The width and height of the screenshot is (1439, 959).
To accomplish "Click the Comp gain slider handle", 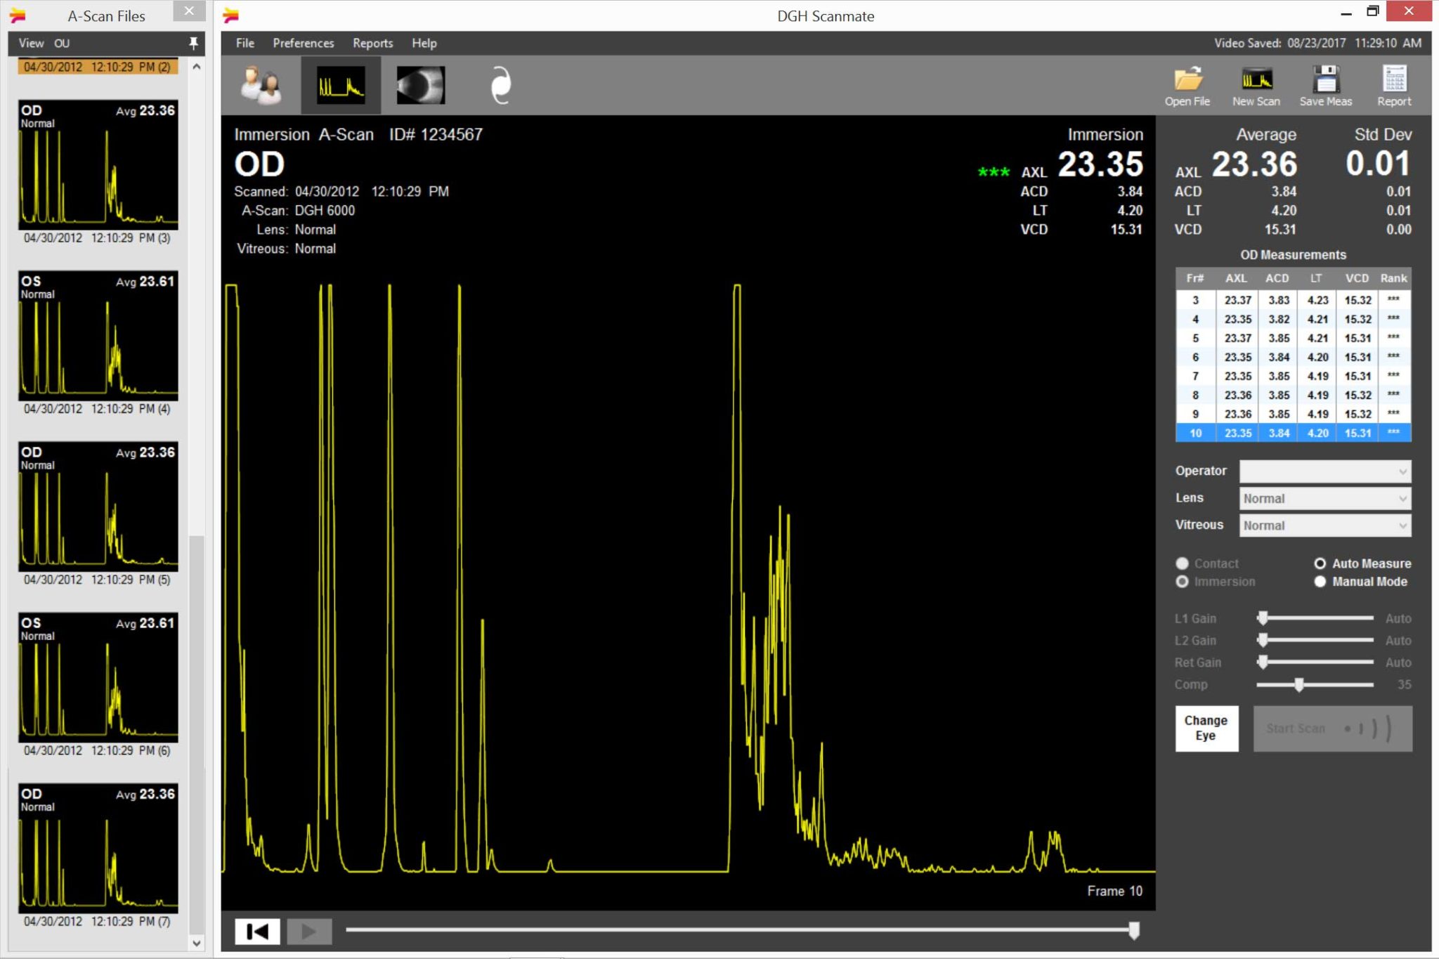I will pos(1298,684).
